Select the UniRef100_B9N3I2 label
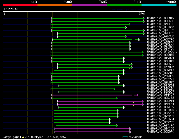Viewport: 179px width, 139px height. (x=161, y=73)
